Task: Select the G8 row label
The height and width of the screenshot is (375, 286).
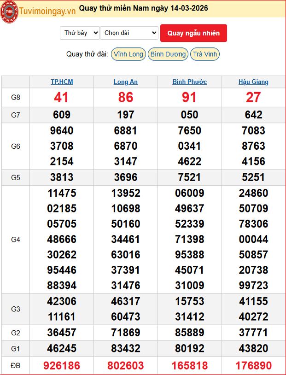Action: 16,97
